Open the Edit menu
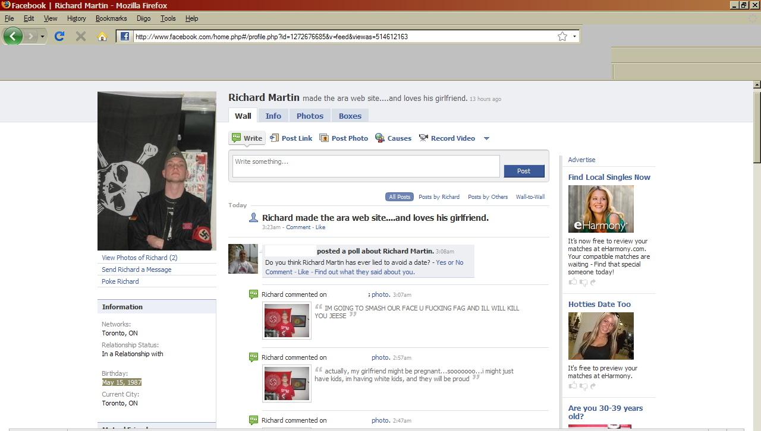Screen dimensions: 761x431 click(x=29, y=18)
